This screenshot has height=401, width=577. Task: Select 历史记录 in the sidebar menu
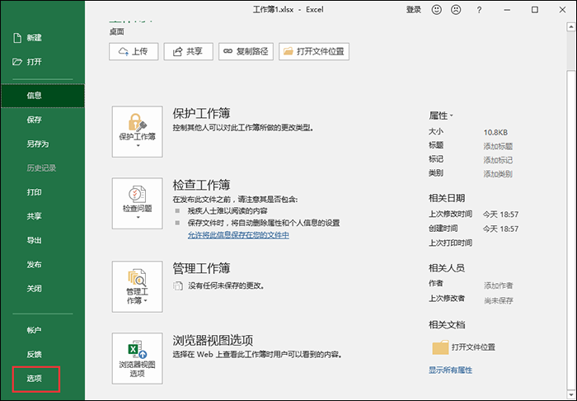pyautogui.click(x=43, y=168)
